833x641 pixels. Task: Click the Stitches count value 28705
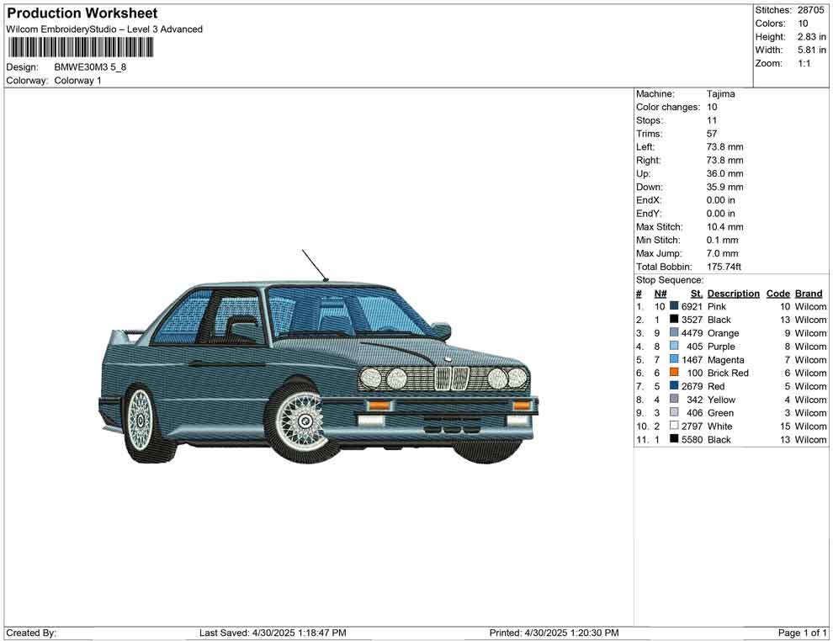(x=812, y=10)
